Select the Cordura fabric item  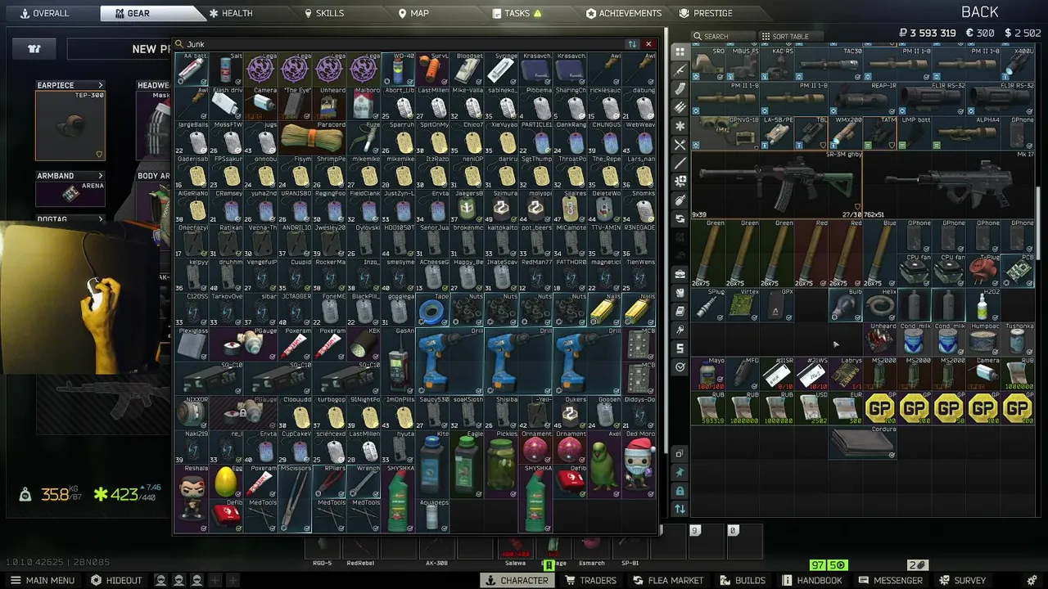[x=862, y=443]
